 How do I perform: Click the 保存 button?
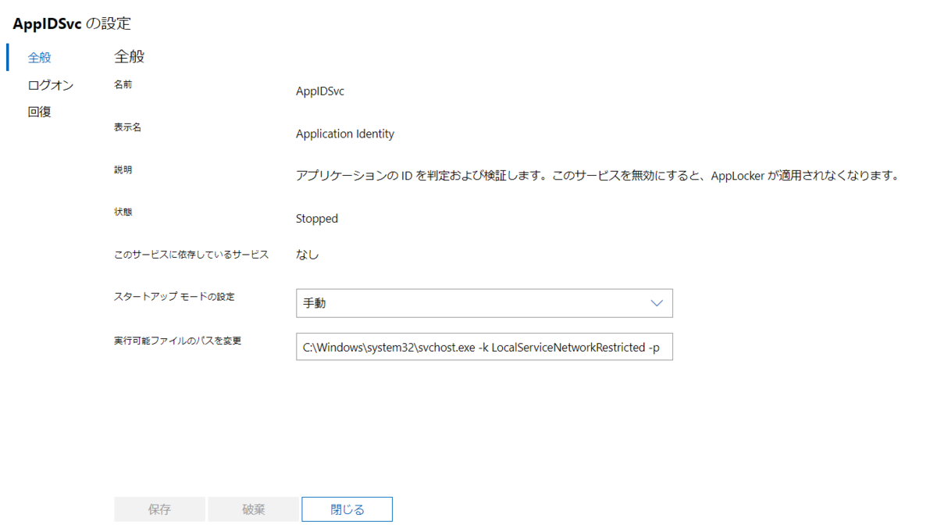159,509
